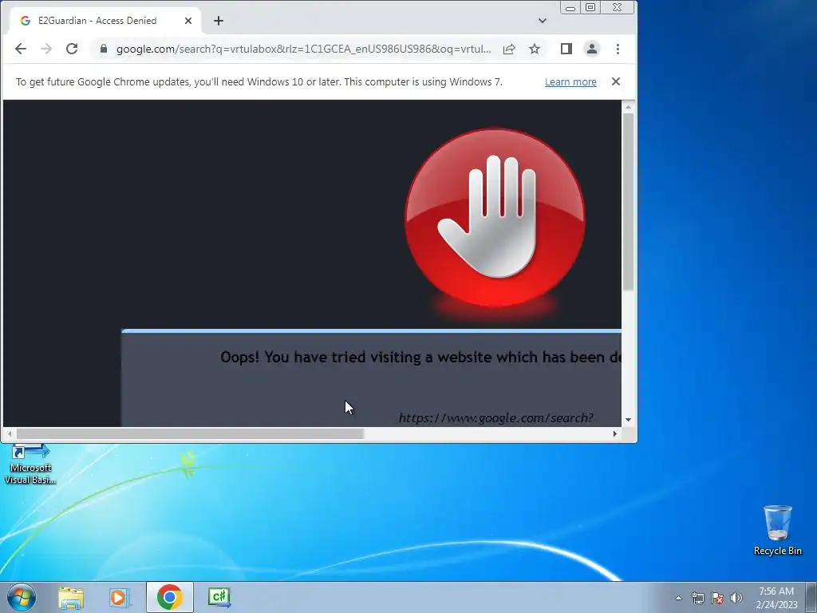
Task: Bookmark this tab with the star
Action: (x=535, y=49)
